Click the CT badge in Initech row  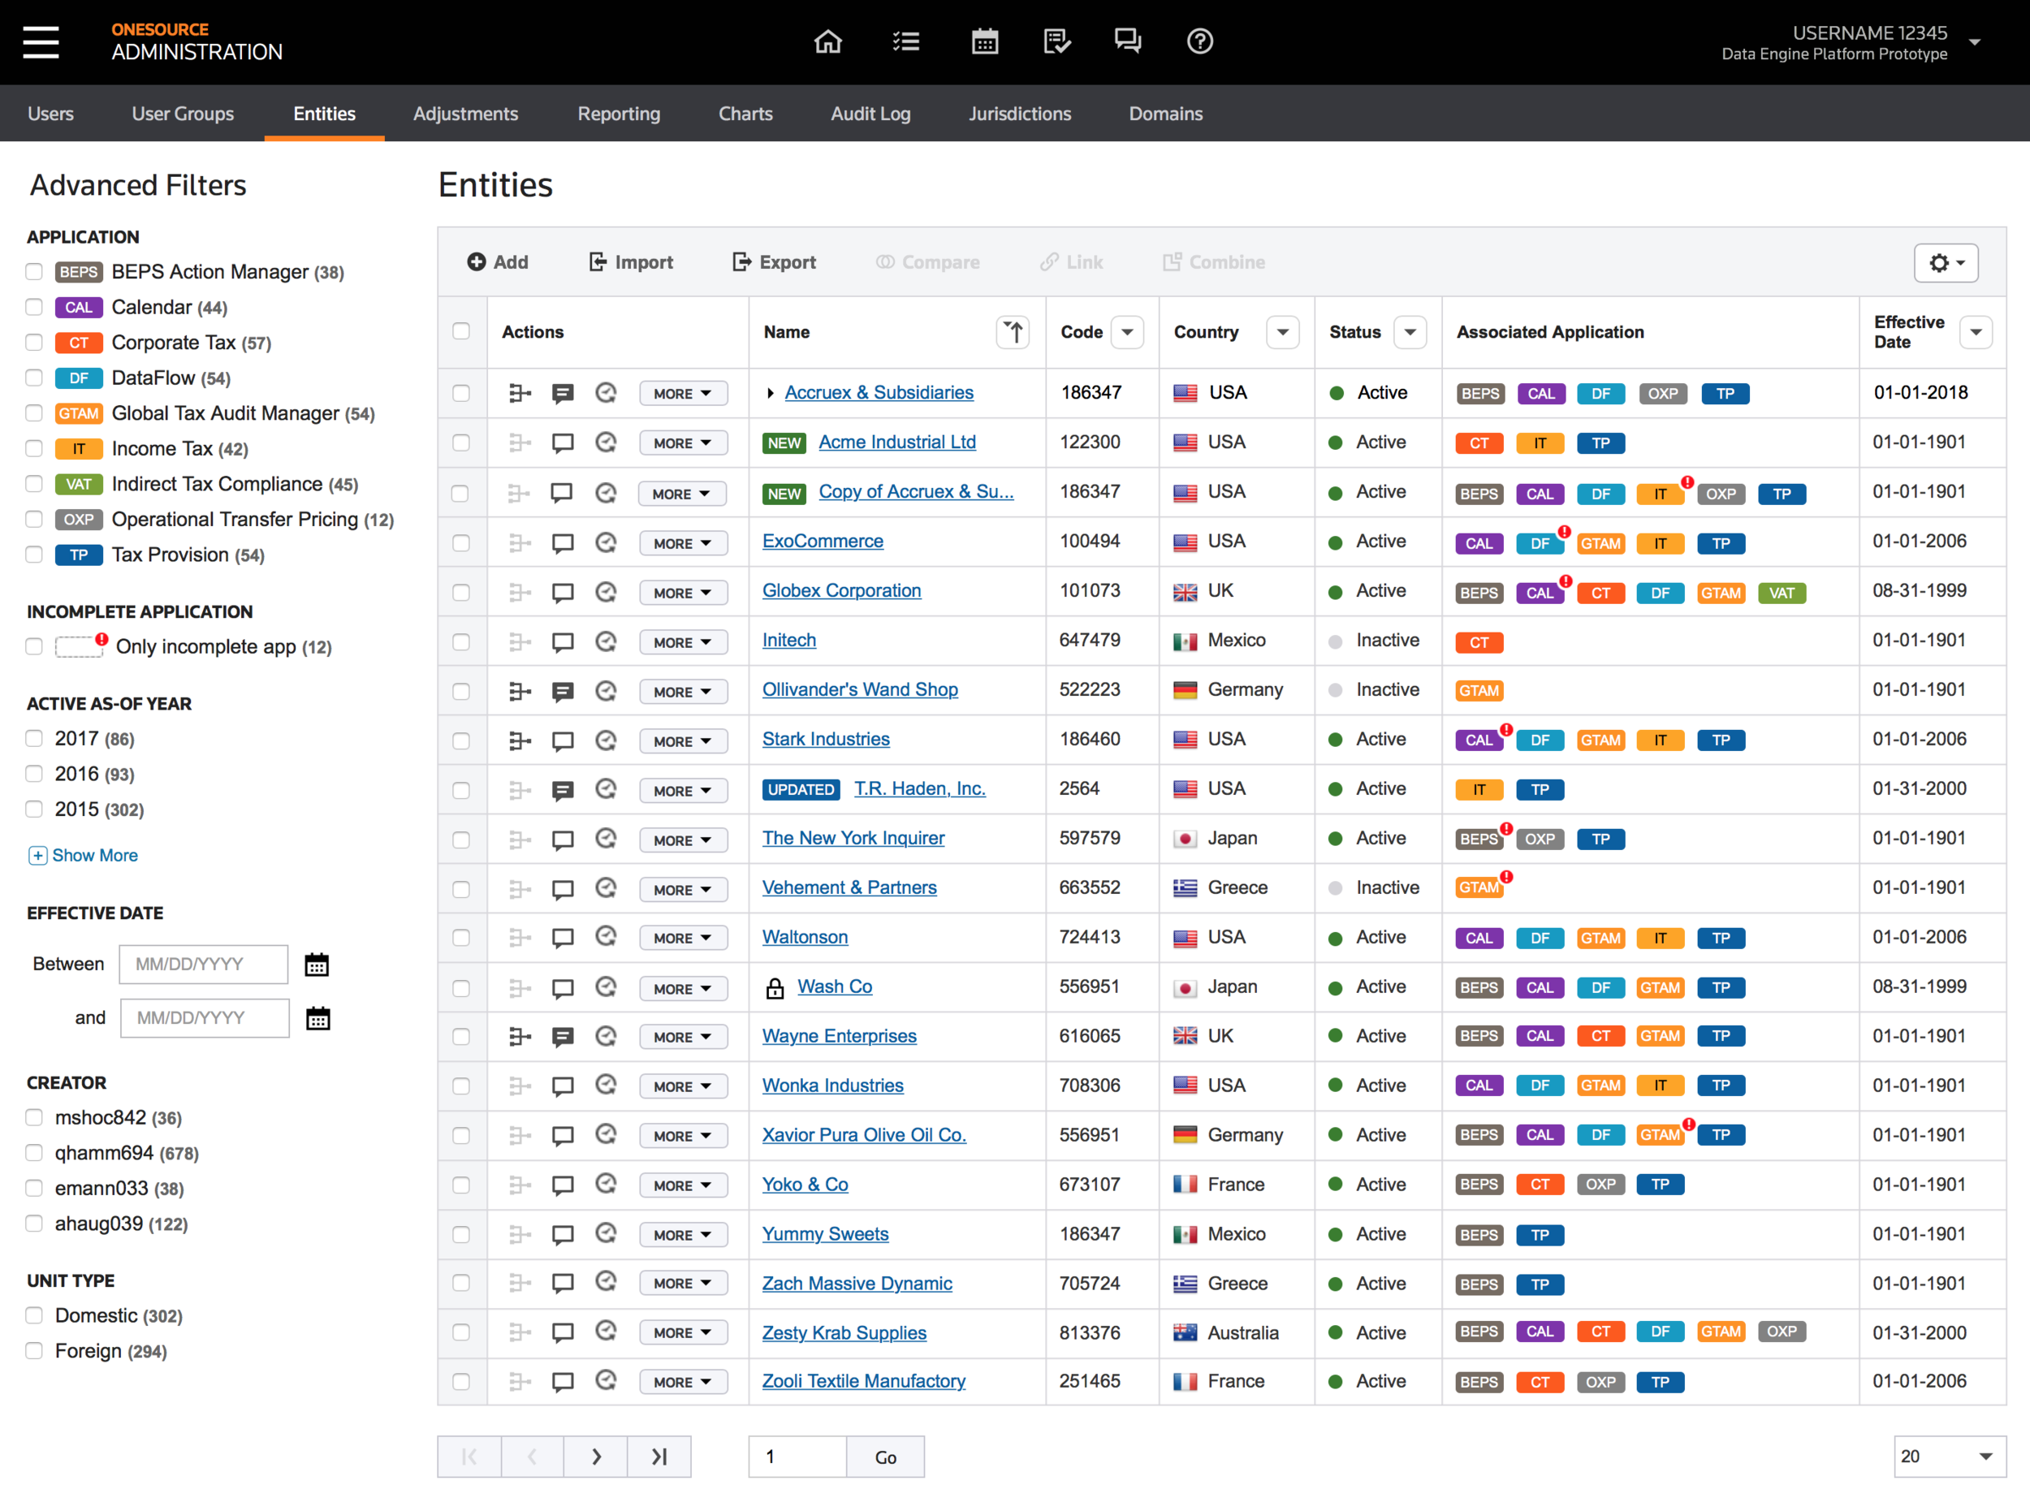click(1479, 643)
